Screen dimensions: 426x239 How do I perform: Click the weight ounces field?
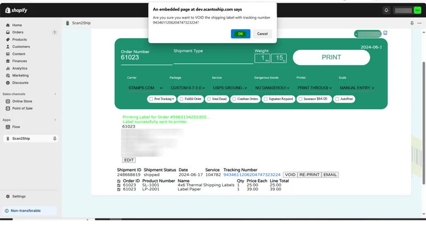[x=278, y=58]
